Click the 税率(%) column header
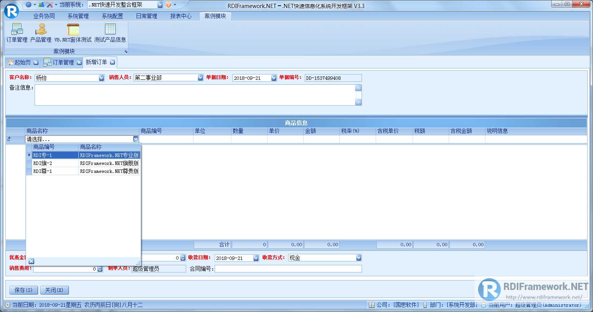593x312 pixels. point(358,131)
